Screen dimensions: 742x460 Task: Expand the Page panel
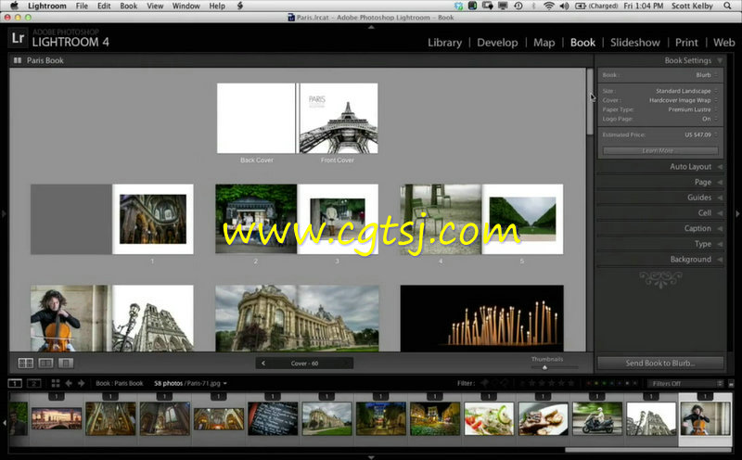tap(720, 182)
